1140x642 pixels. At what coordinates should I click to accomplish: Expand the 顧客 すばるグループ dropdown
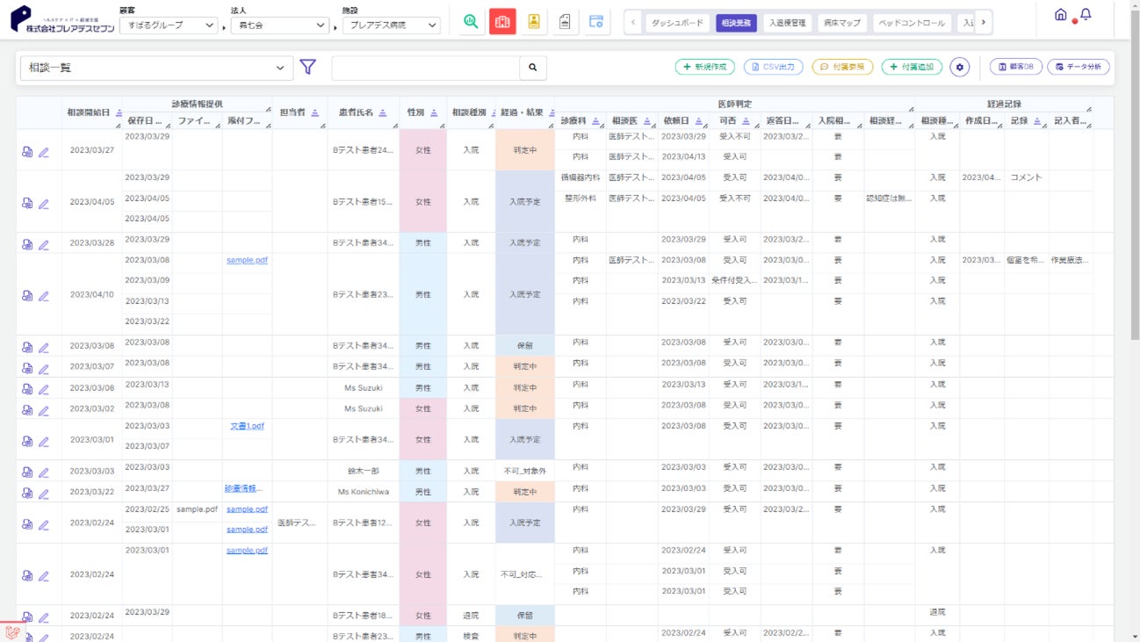pos(168,25)
